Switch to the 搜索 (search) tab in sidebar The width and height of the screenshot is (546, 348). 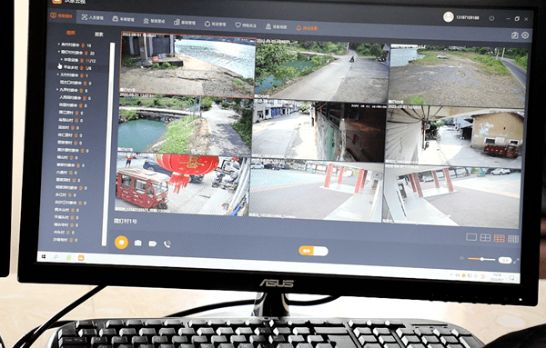pos(99,34)
